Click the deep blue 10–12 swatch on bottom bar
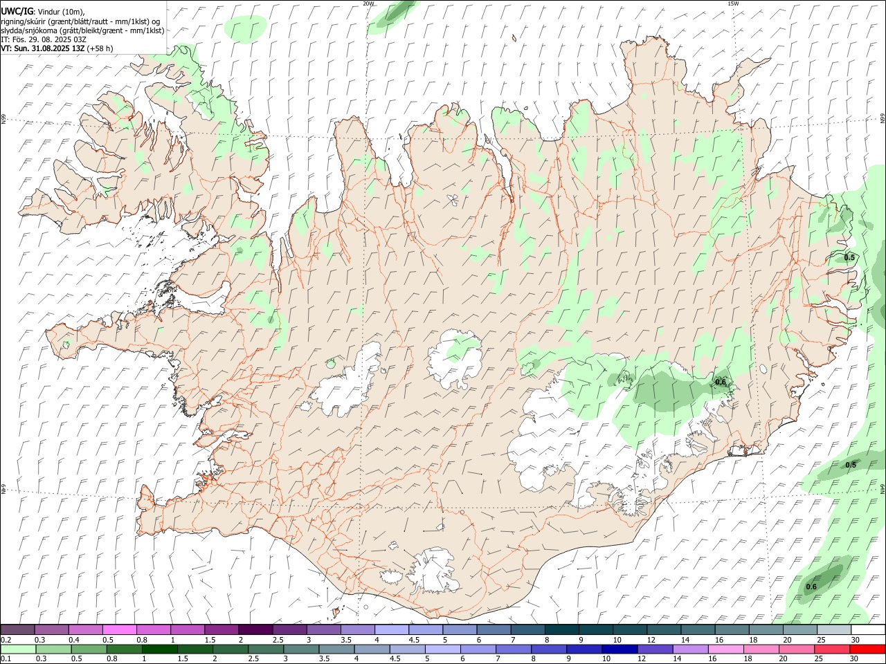The height and width of the screenshot is (664, 886). 620,649
